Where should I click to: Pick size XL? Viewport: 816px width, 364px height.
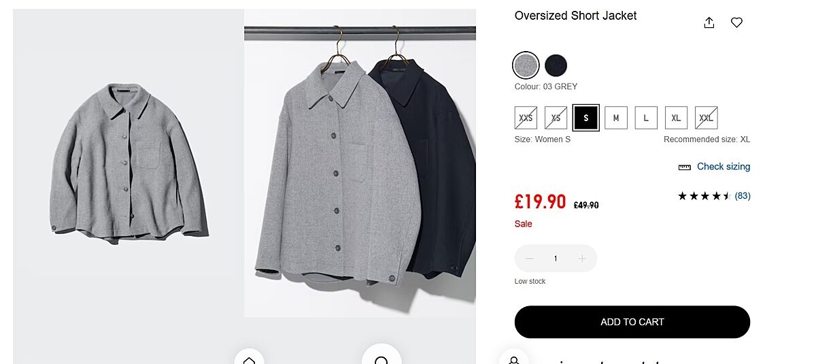676,118
